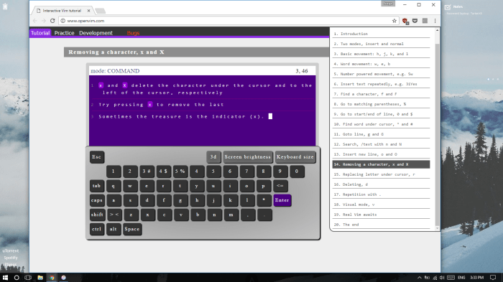Click the red shield extension icon

click(x=405, y=21)
